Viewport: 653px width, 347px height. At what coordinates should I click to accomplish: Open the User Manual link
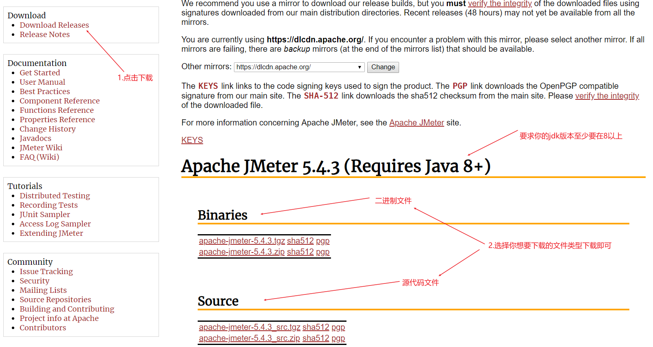42,82
